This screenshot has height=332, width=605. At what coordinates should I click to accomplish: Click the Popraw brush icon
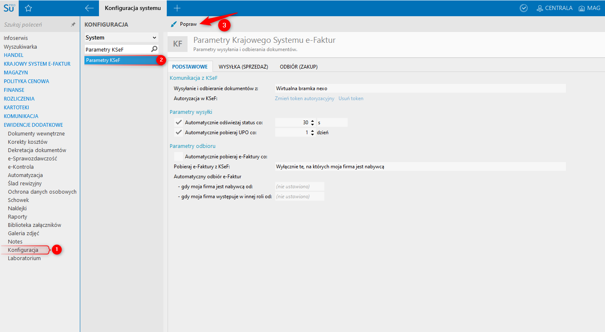tap(173, 24)
